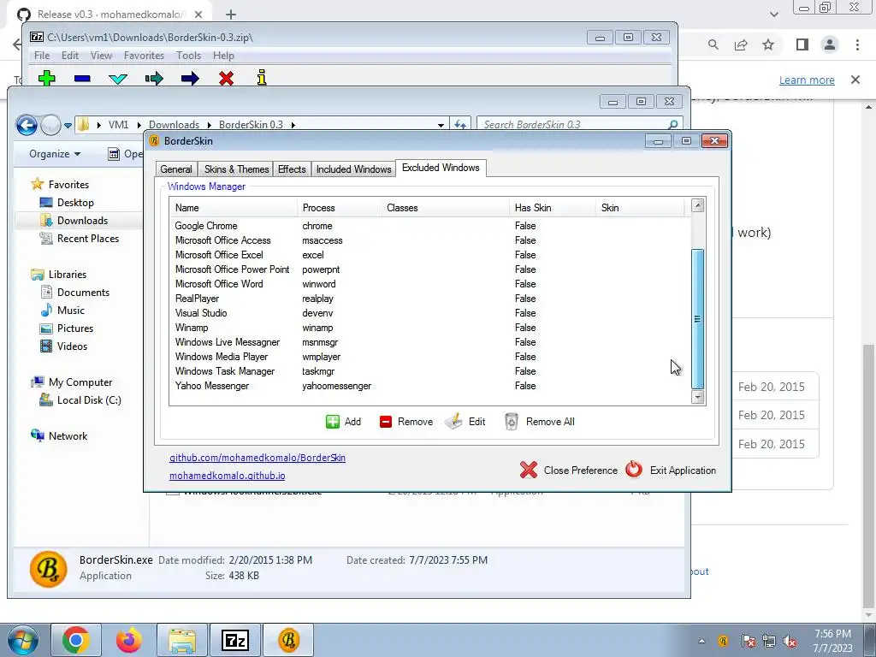Open Explorer's recent pages dropdown arrow
This screenshot has height=657, width=876.
pyautogui.click(x=68, y=126)
